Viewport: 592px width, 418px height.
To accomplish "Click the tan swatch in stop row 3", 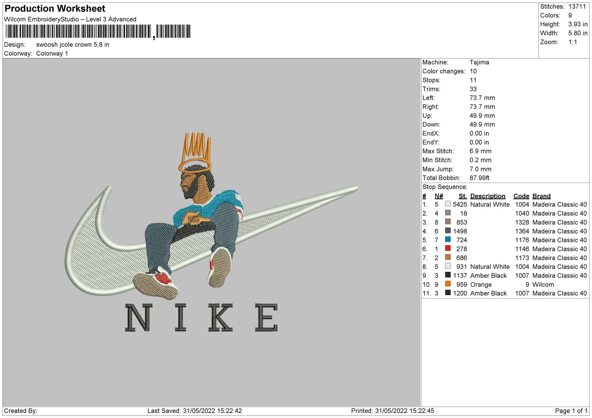I will click(x=448, y=222).
